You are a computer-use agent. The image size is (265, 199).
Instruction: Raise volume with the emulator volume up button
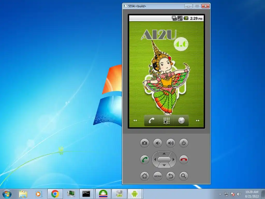tap(171, 143)
